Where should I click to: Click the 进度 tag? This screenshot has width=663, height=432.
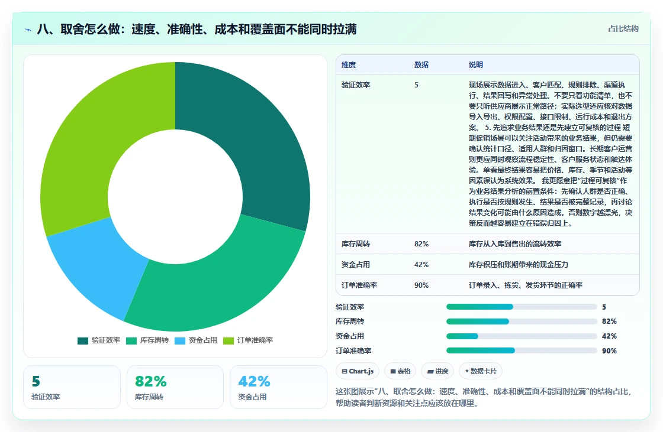pos(437,371)
